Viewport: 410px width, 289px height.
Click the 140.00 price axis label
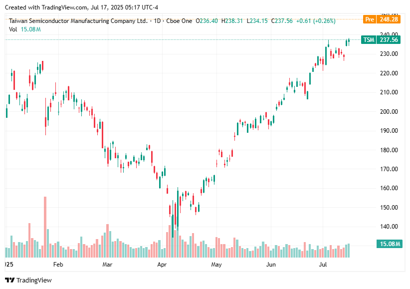coord(389,227)
